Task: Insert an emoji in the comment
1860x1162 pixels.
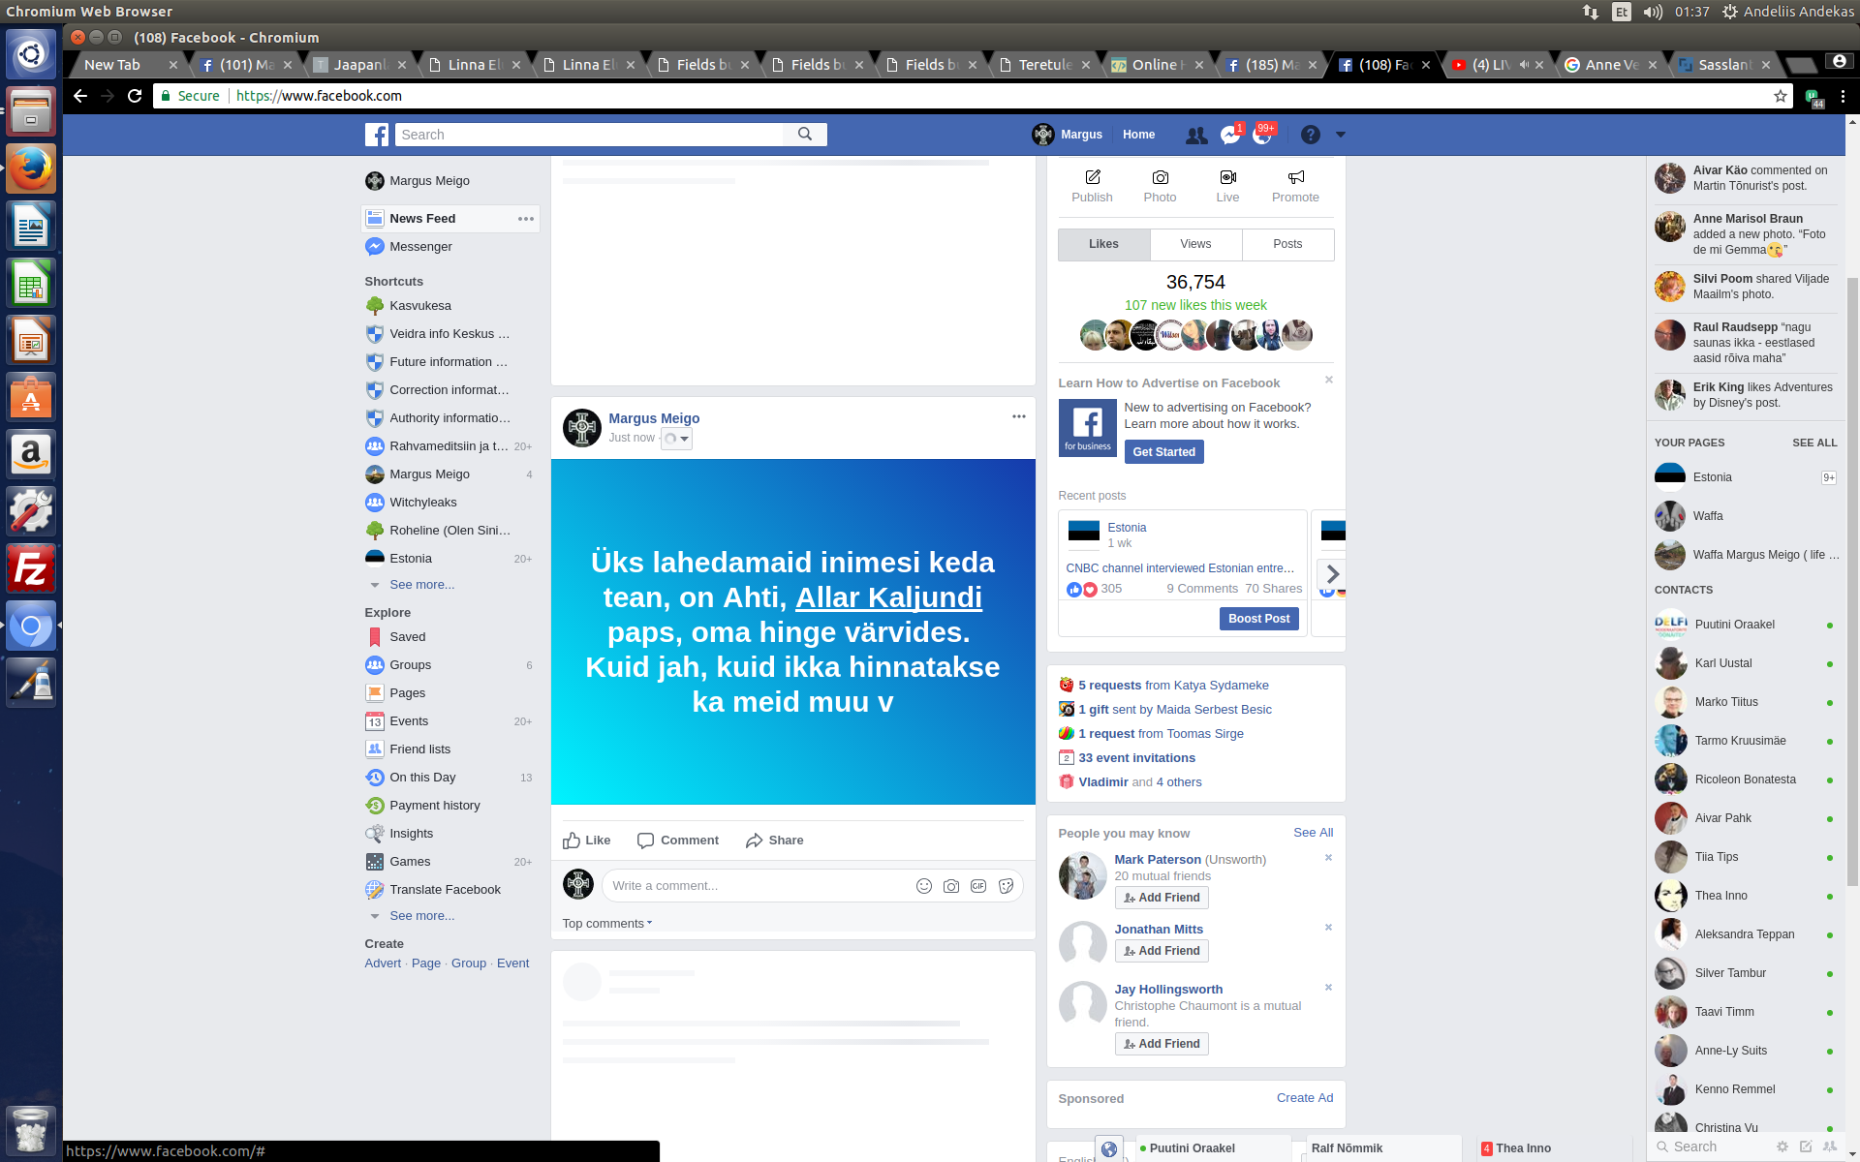Action: pos(924,886)
